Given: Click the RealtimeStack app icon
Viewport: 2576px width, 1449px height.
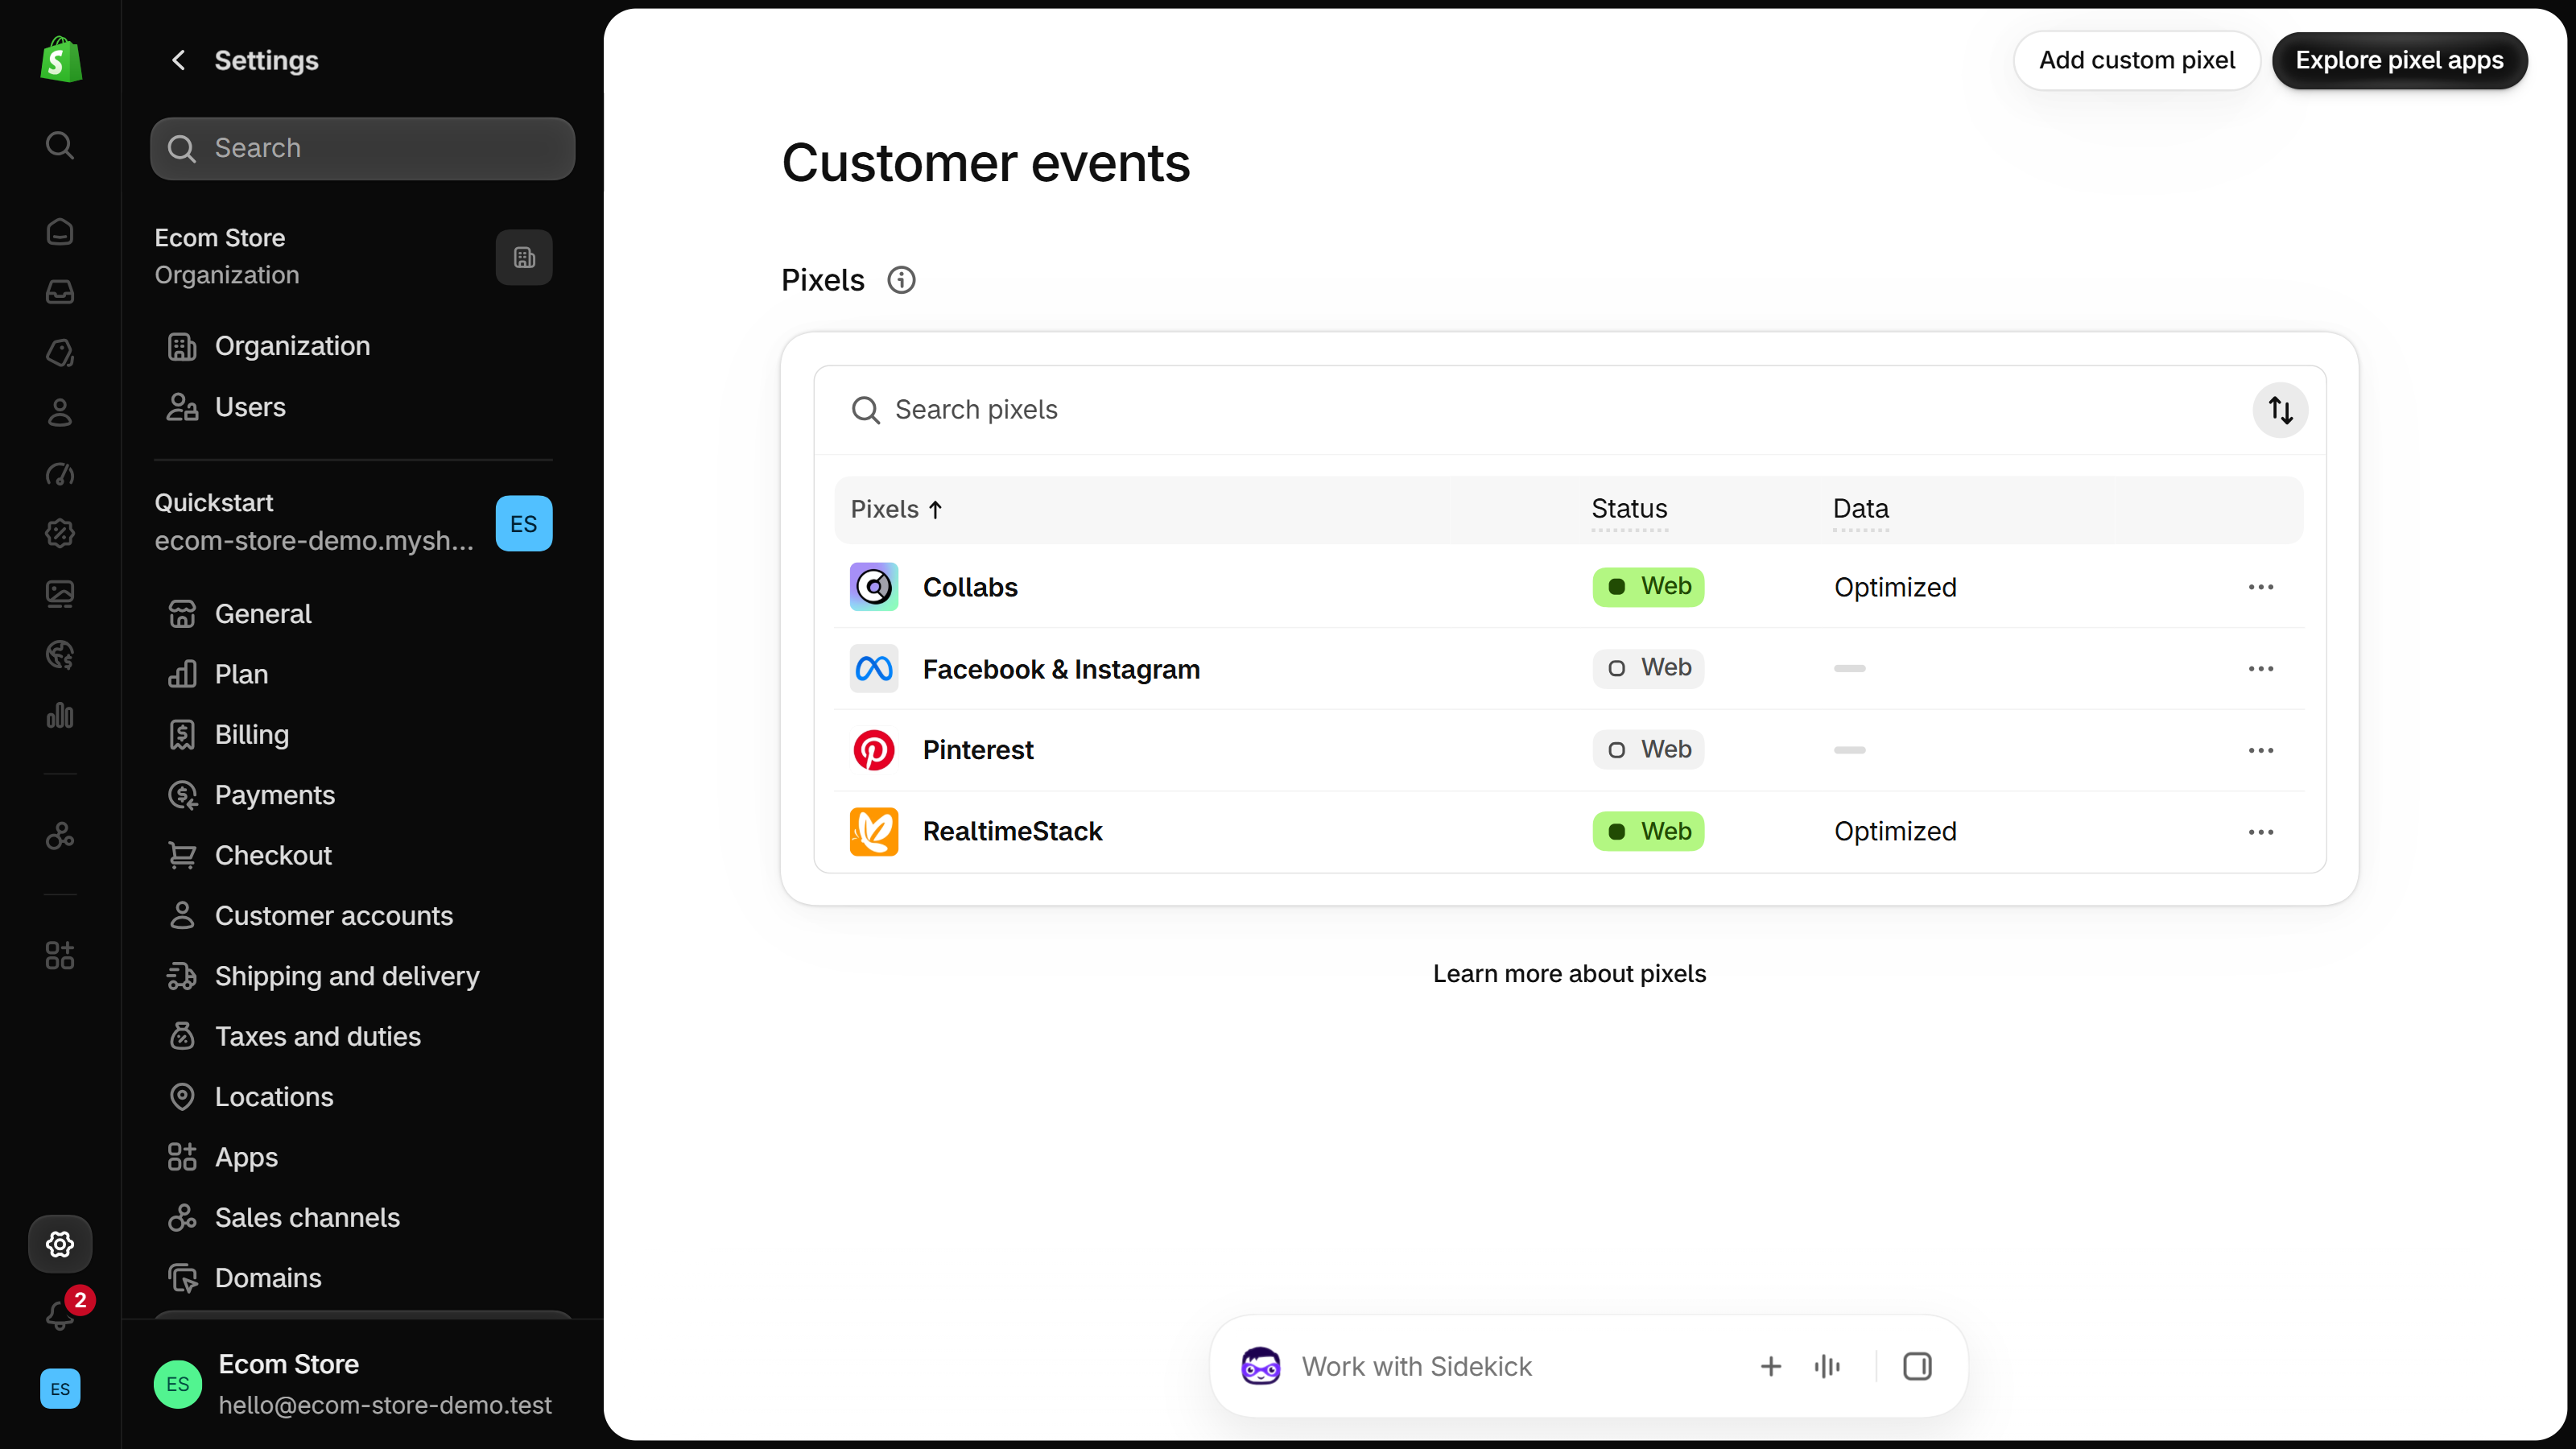Looking at the screenshot, I should click(874, 832).
